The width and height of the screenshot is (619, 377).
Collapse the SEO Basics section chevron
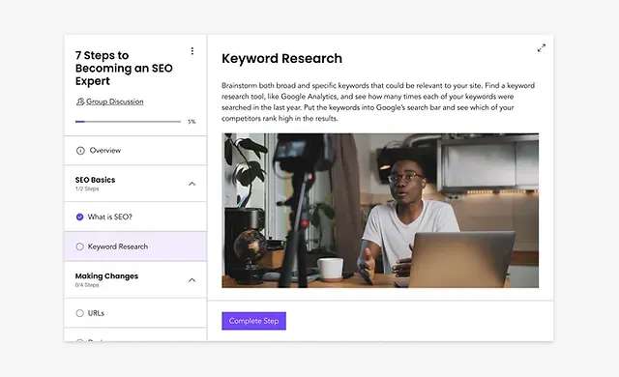pyautogui.click(x=192, y=184)
